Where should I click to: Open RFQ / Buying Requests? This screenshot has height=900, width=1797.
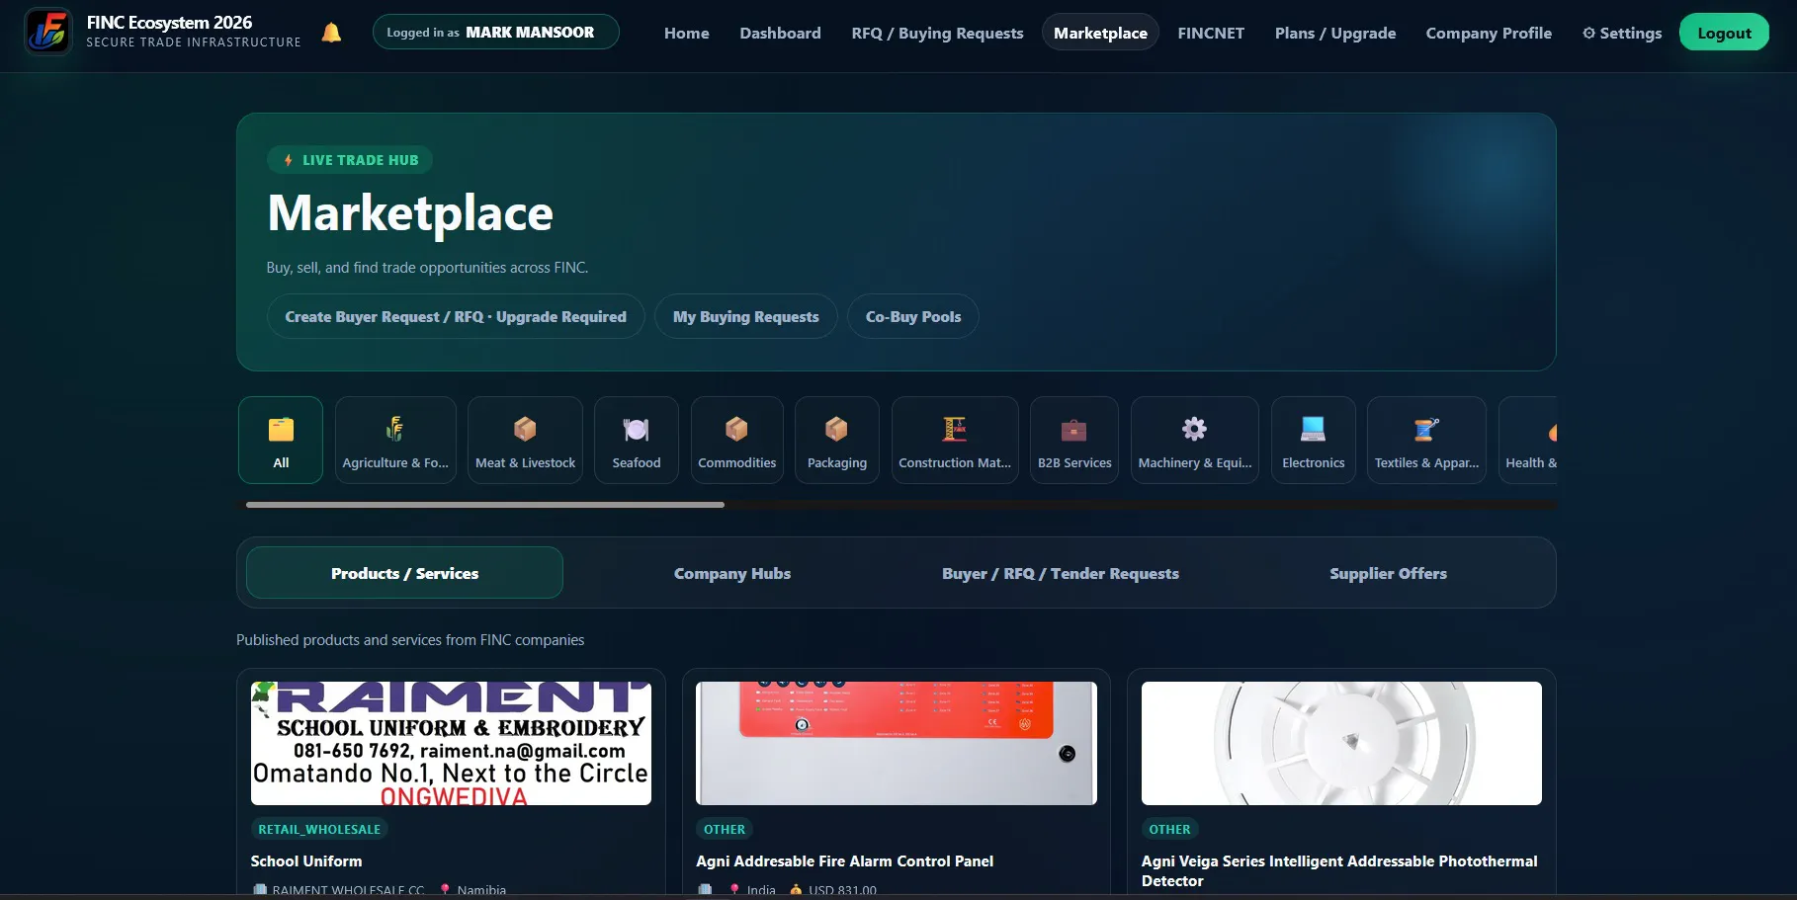pos(937,33)
